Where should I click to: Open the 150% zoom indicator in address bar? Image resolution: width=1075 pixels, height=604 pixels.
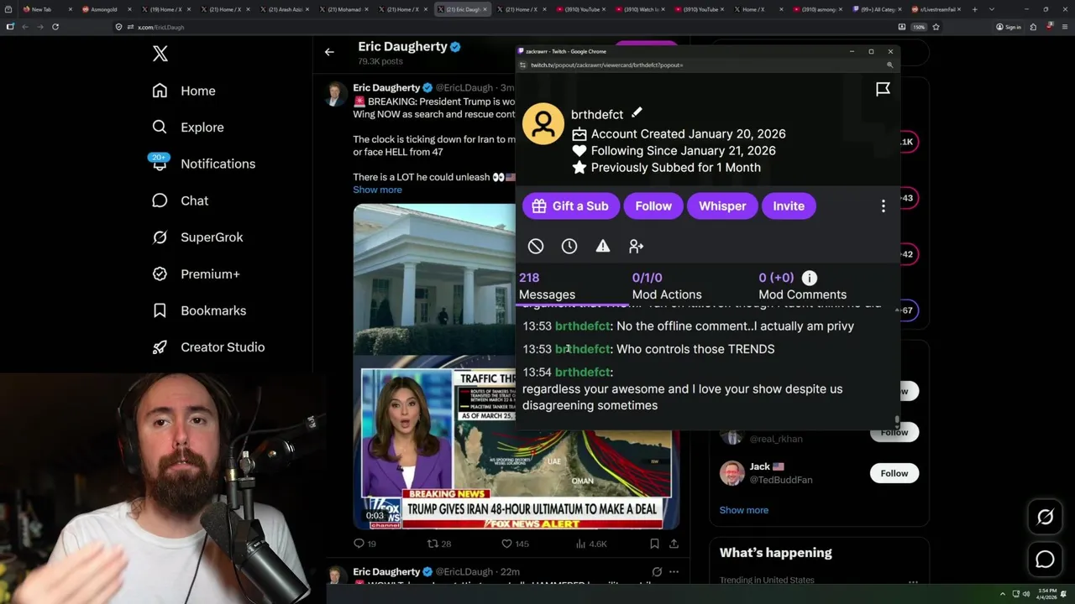pyautogui.click(x=919, y=27)
